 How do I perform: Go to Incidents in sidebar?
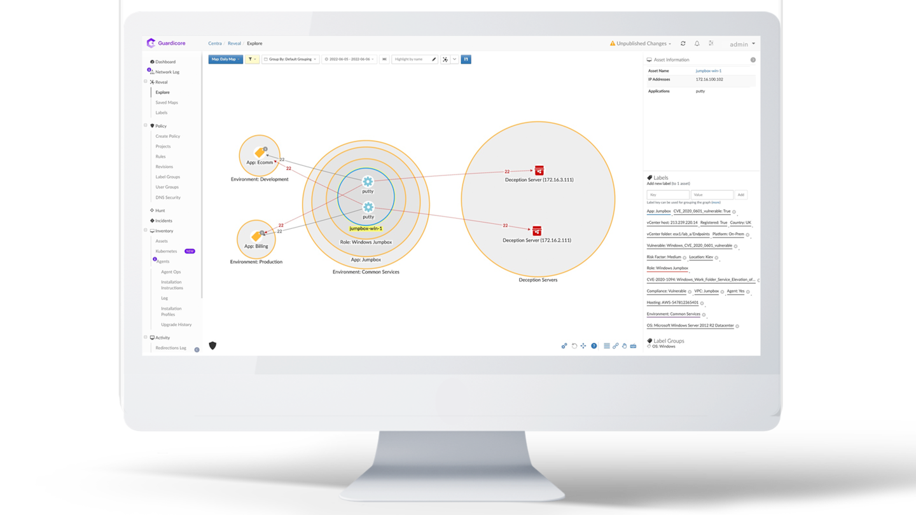(x=163, y=221)
